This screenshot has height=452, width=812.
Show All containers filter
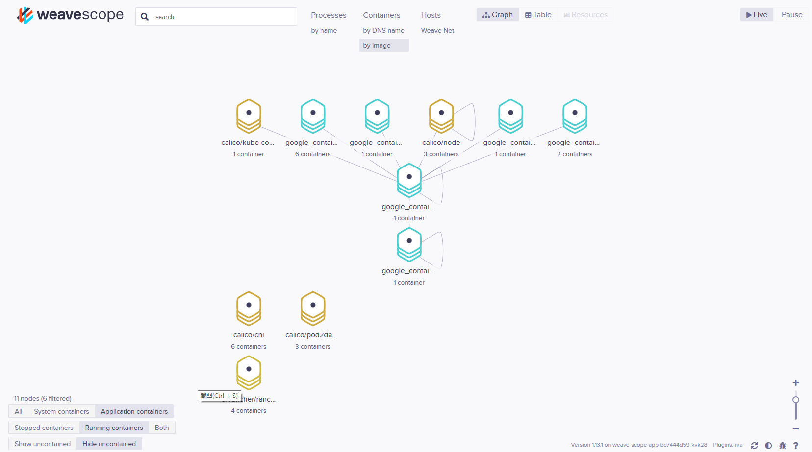19,411
